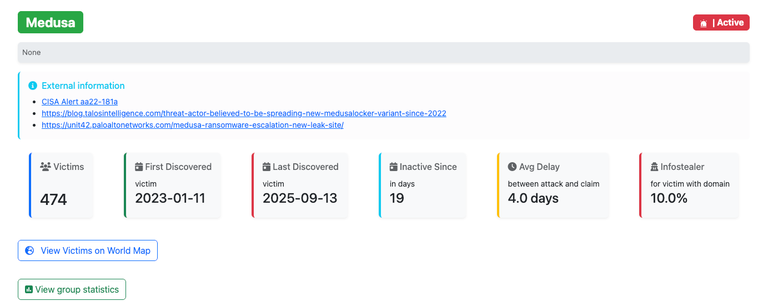Click the Last Discovered card title

click(305, 167)
